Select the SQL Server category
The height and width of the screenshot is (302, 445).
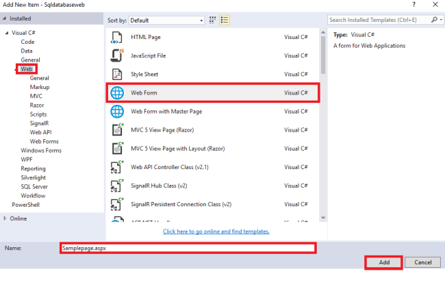click(x=34, y=187)
